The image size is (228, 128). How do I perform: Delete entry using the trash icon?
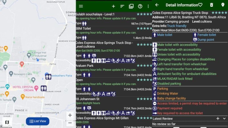(x=211, y=5)
